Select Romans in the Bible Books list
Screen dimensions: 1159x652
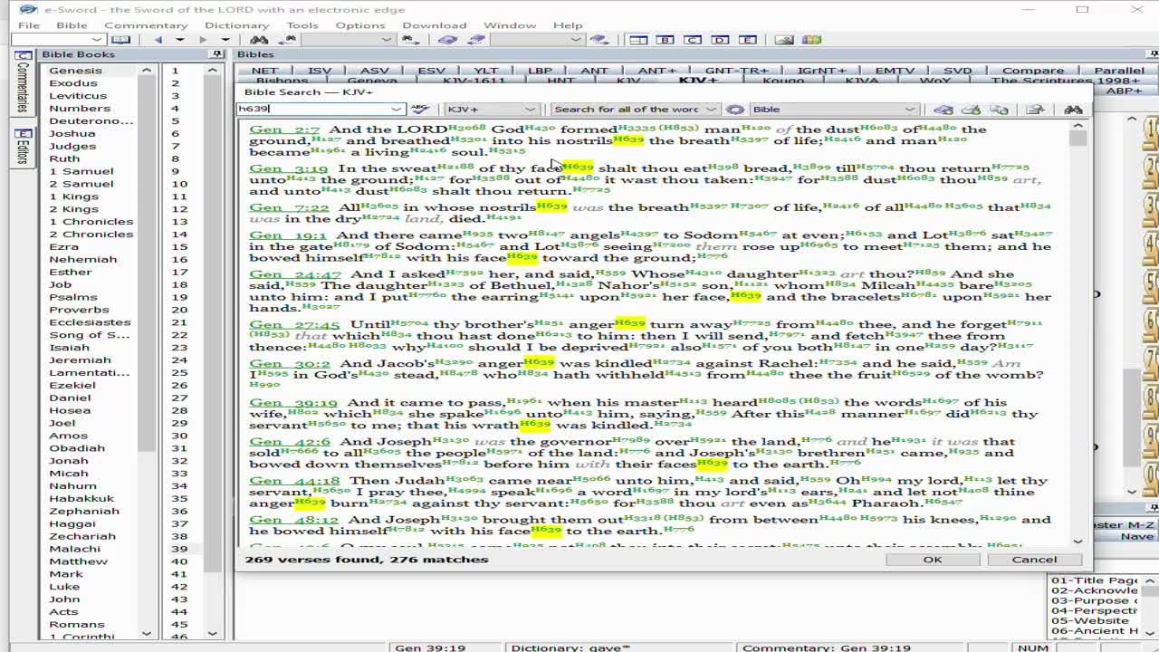(77, 624)
